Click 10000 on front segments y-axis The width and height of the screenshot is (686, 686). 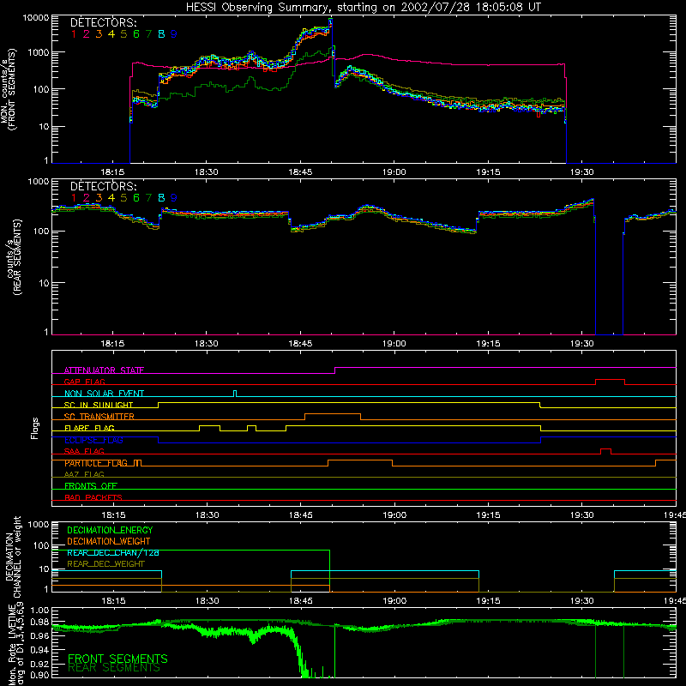pos(35,18)
